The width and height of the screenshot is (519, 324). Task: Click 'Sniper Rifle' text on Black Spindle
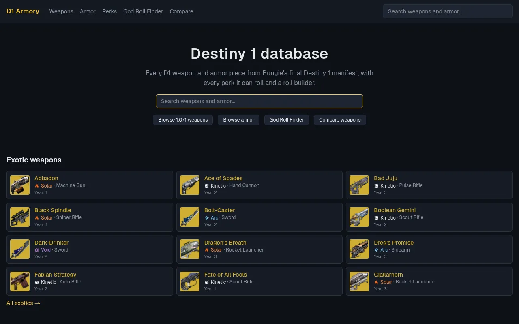click(69, 217)
